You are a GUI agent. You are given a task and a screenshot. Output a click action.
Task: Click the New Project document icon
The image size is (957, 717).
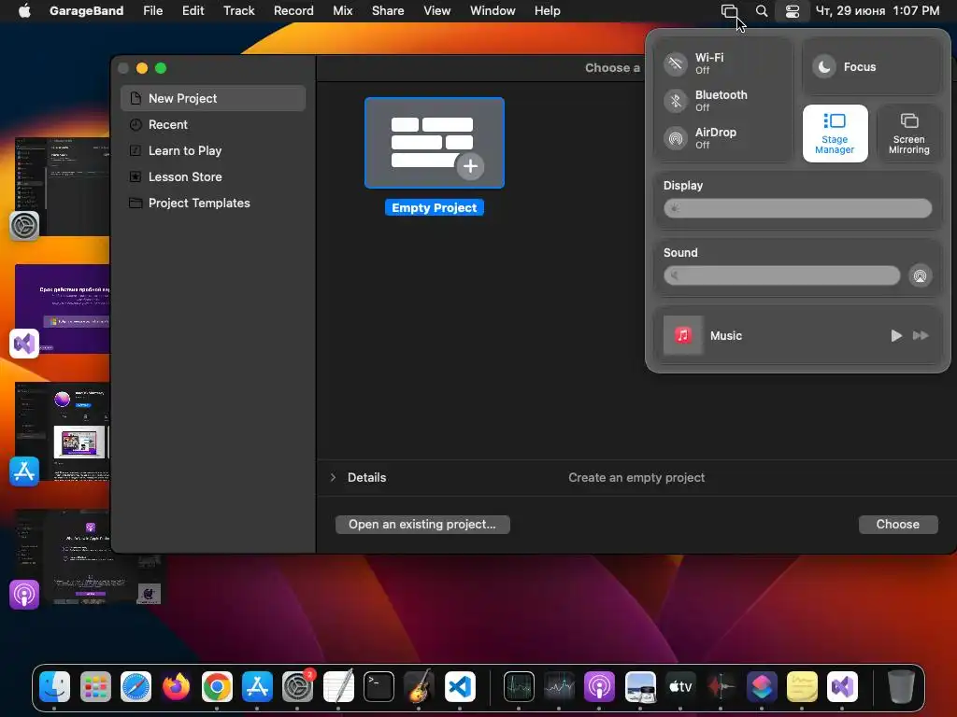(136, 98)
